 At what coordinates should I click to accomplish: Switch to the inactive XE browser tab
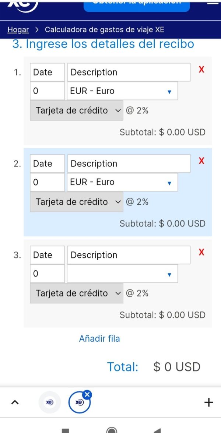(50, 402)
